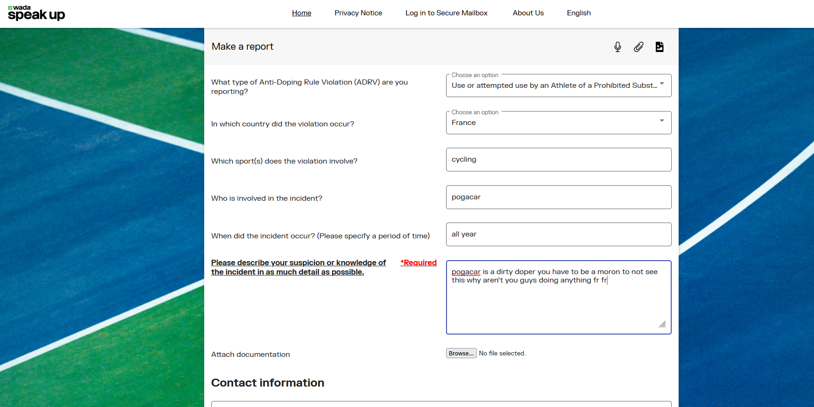
Task: Click the microphone voice recording icon
Action: [618, 47]
